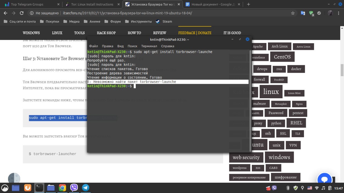The width and height of the screenshot is (344, 193).
Task: Click the шифрование tag
Action: (286, 177)
